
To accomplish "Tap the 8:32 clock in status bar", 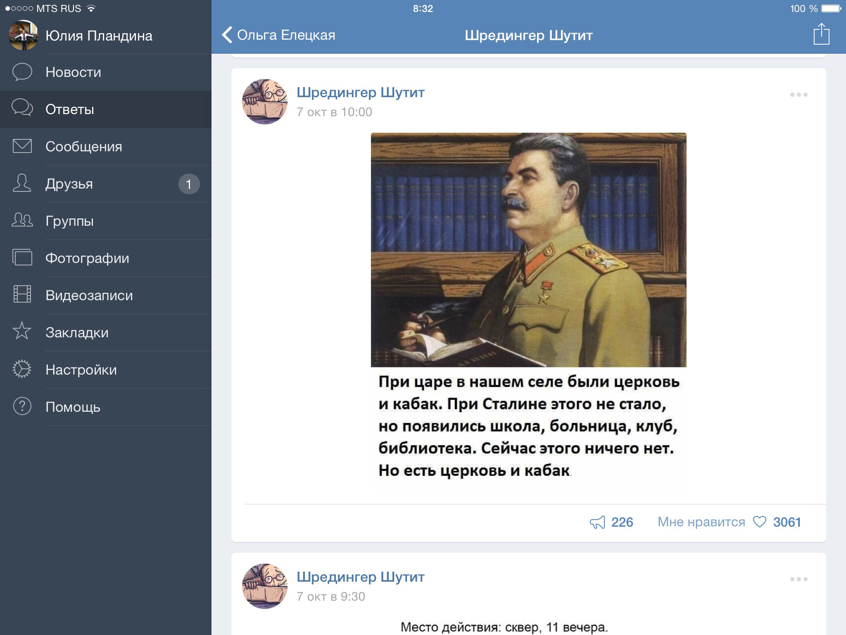I will [423, 8].
